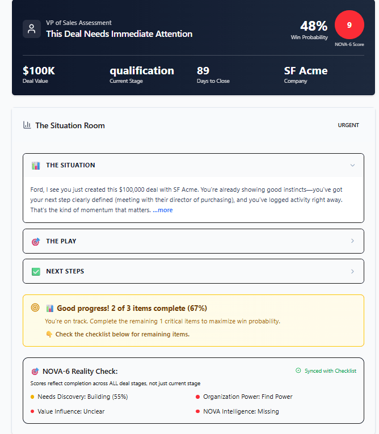Click the target icon beside NOVA-6 Reality Check
Screen dimensions: 379x434
(x=35, y=371)
